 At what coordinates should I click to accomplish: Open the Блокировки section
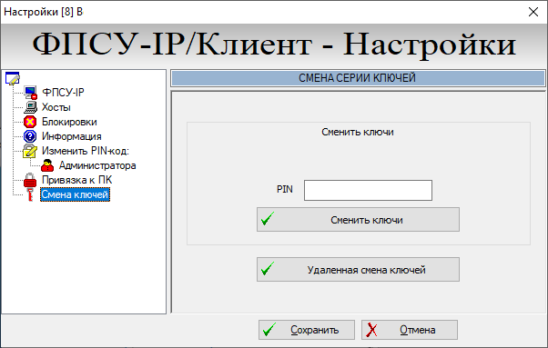(x=69, y=122)
